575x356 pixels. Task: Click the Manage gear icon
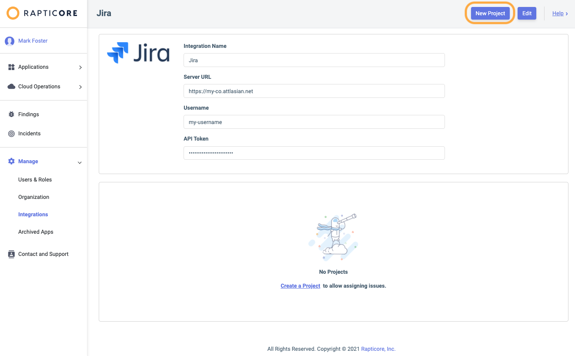tap(12, 161)
